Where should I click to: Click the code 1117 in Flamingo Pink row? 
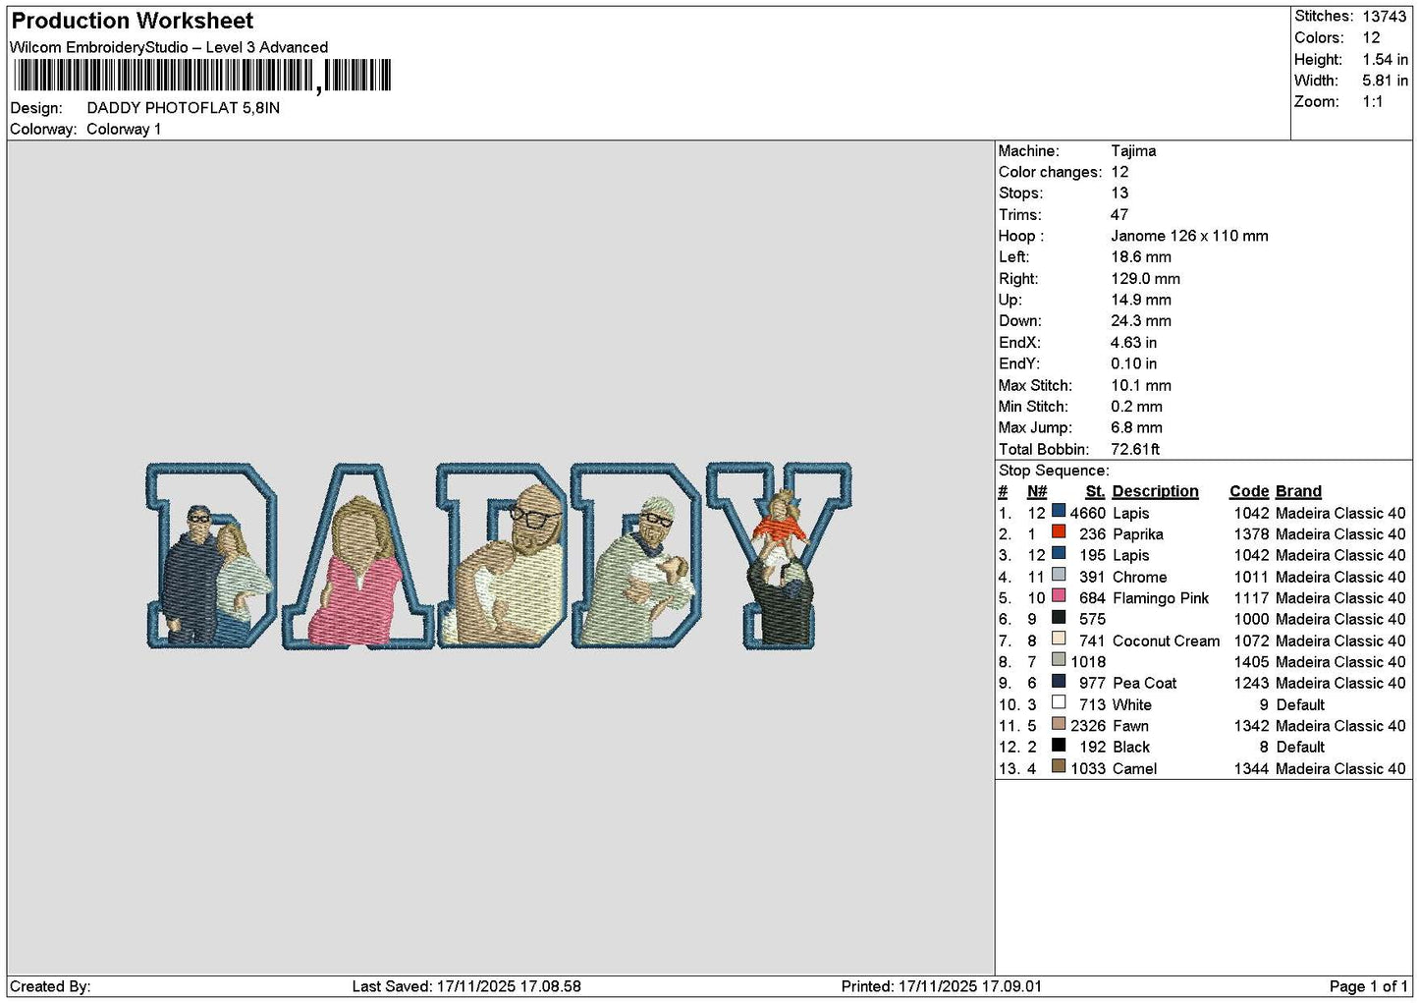1251,598
